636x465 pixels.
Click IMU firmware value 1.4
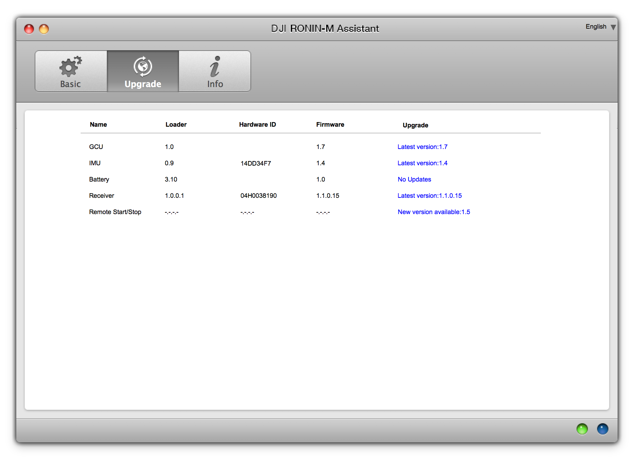click(x=320, y=163)
